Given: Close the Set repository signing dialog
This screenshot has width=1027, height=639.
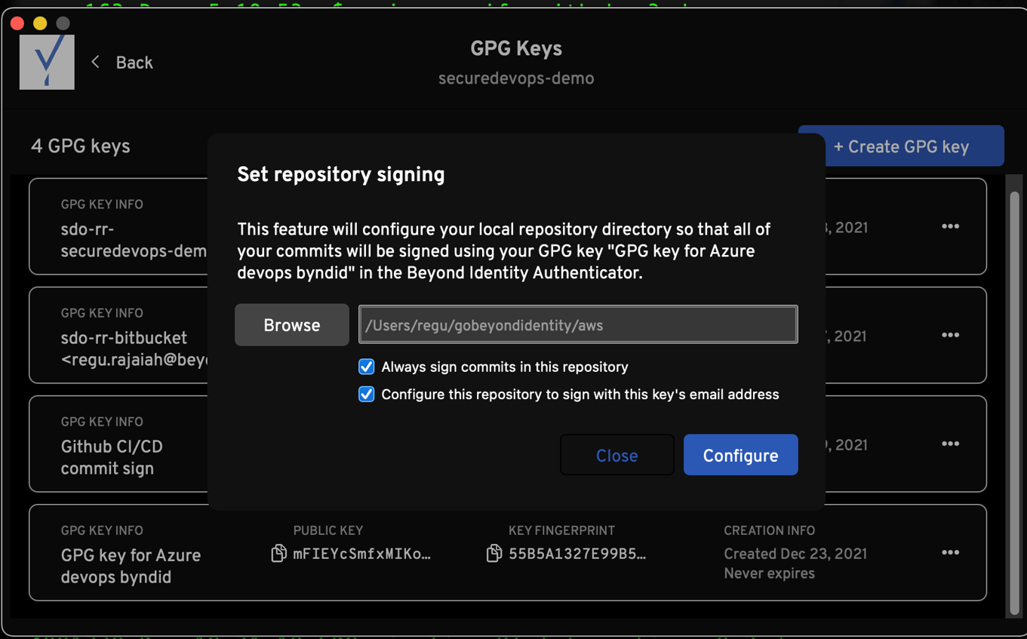Looking at the screenshot, I should pos(617,455).
